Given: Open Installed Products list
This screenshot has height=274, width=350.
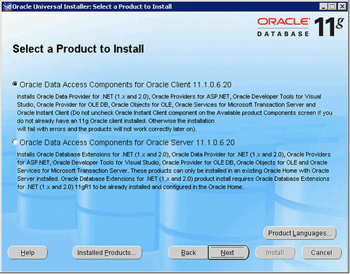Looking at the screenshot, I should point(107,252).
